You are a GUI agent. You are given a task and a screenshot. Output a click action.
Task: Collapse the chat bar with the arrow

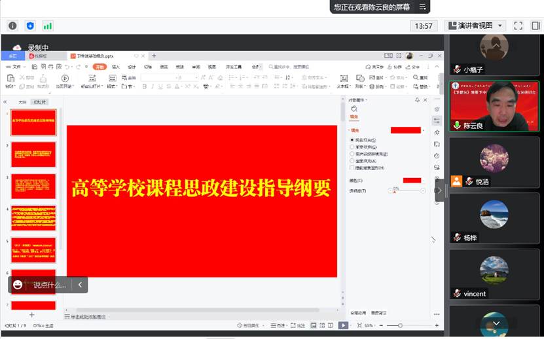[80, 285]
